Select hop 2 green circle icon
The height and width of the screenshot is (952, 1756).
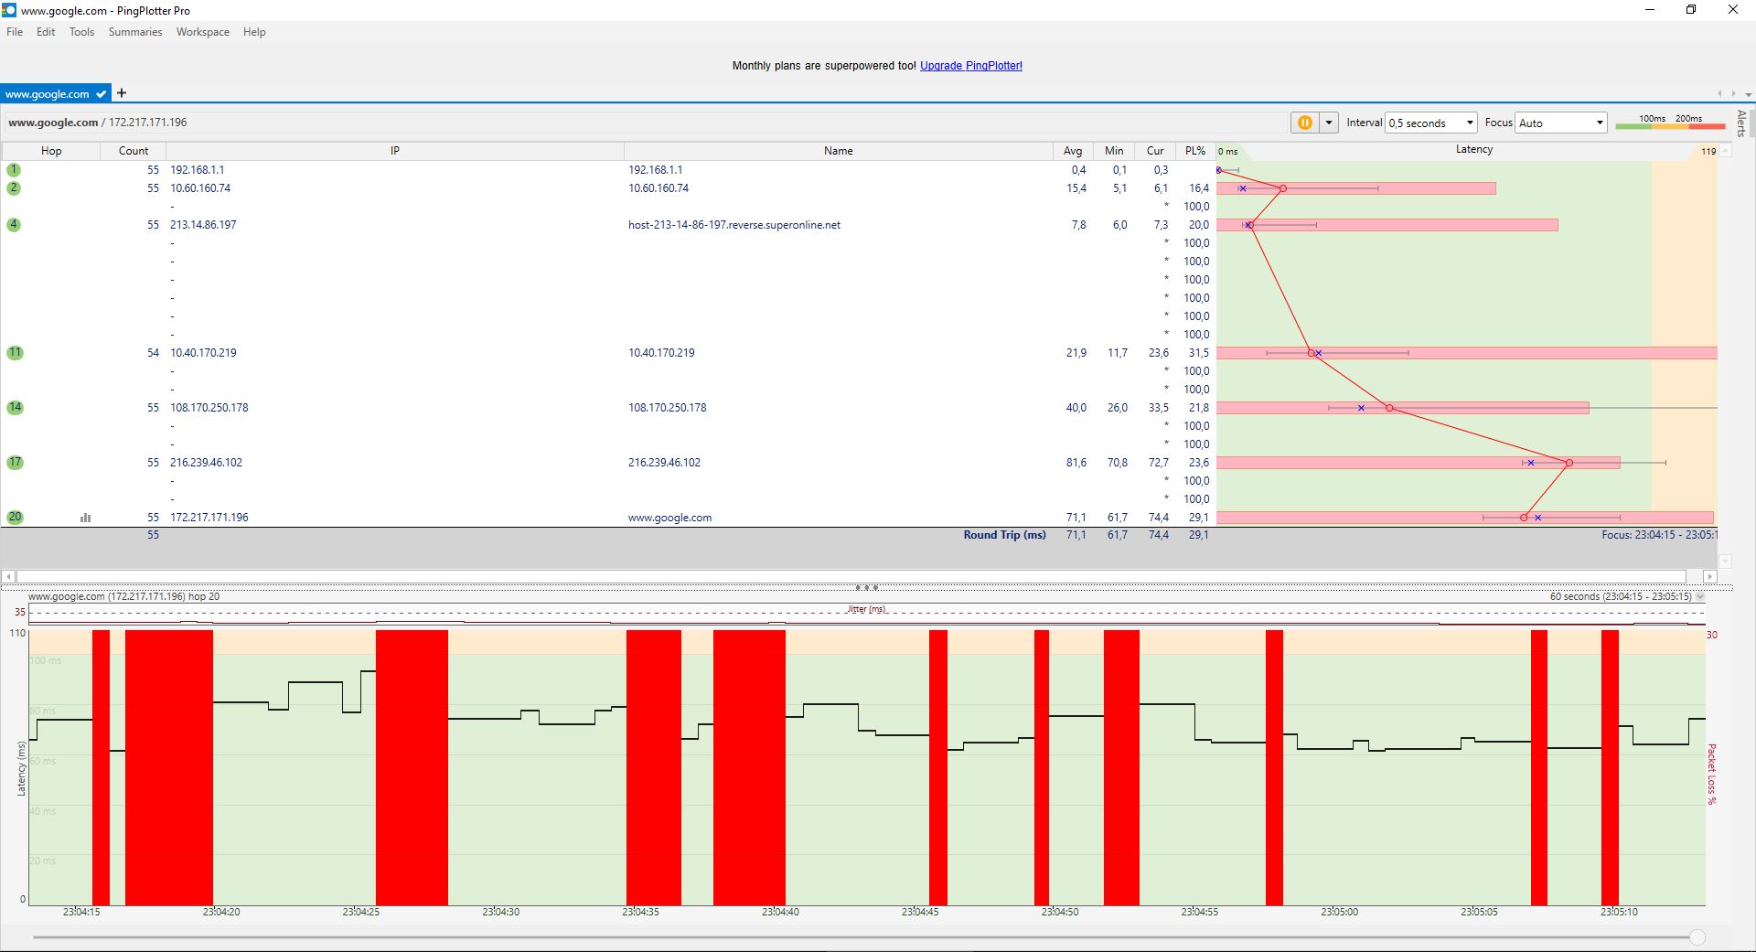pyautogui.click(x=14, y=188)
